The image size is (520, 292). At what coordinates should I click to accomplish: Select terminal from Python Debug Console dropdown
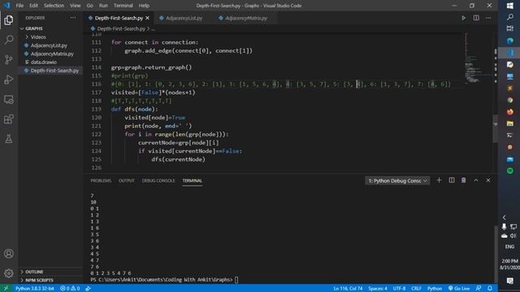(x=397, y=181)
